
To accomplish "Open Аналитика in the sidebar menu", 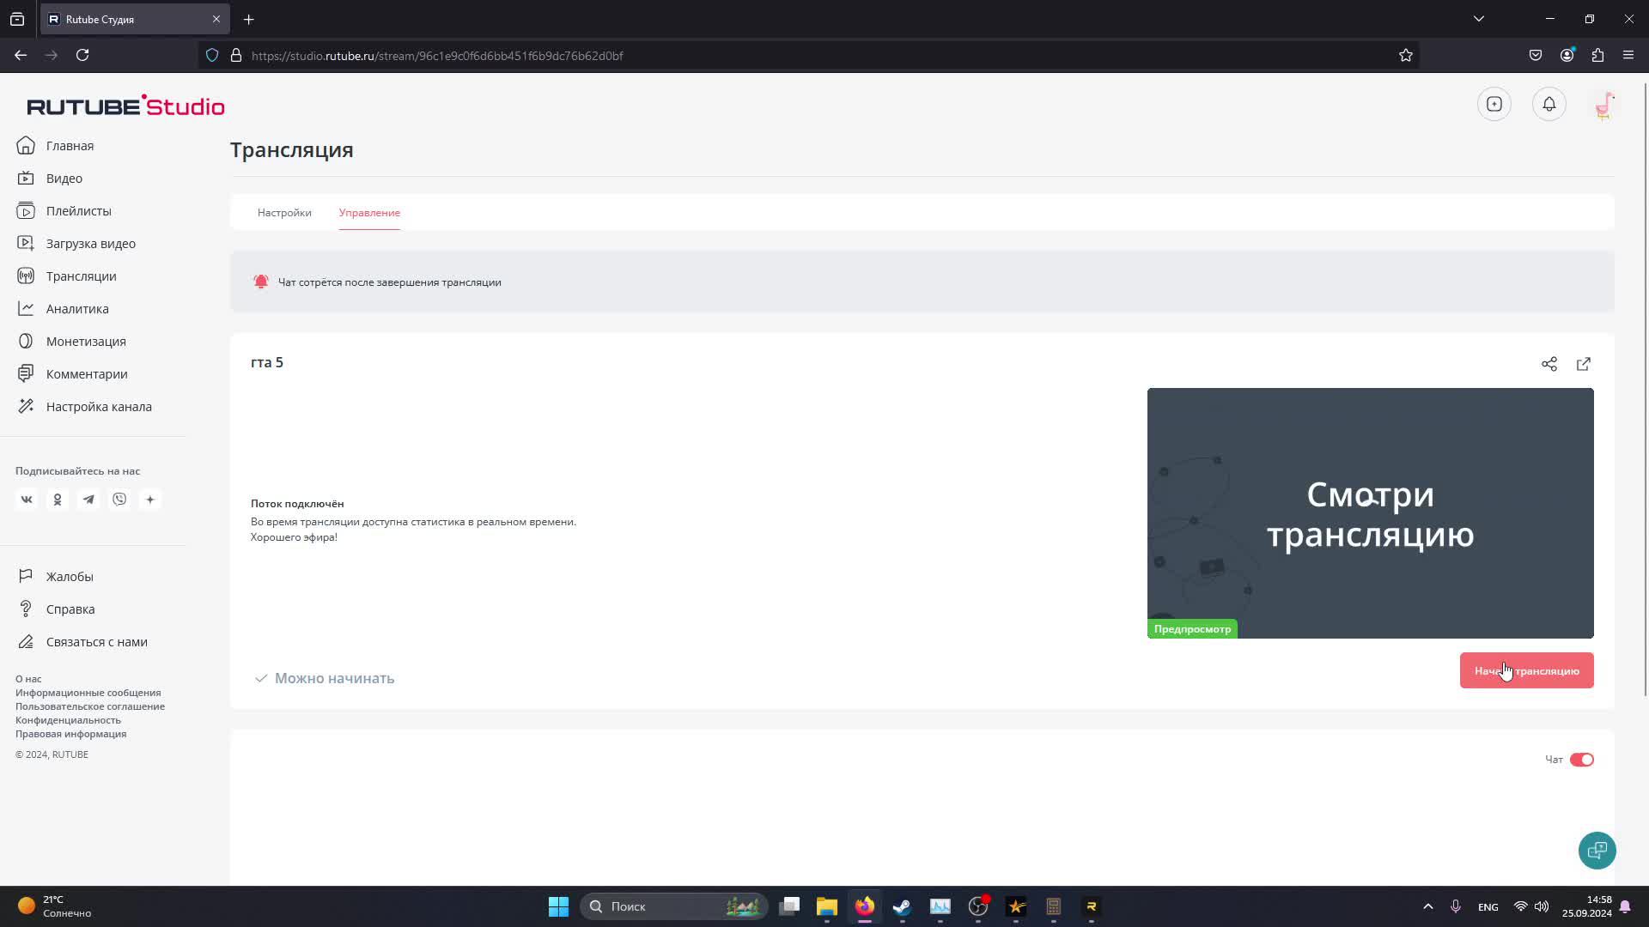I will click(77, 309).
